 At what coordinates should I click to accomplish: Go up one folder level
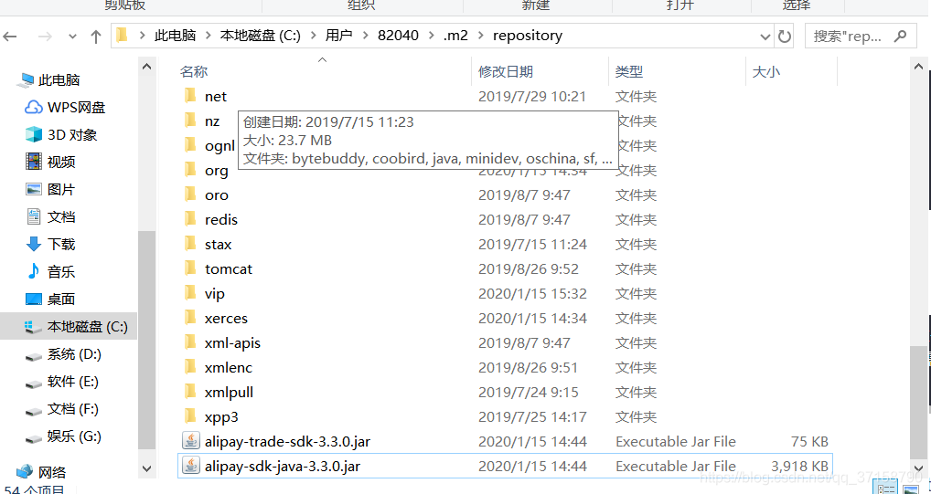96,37
